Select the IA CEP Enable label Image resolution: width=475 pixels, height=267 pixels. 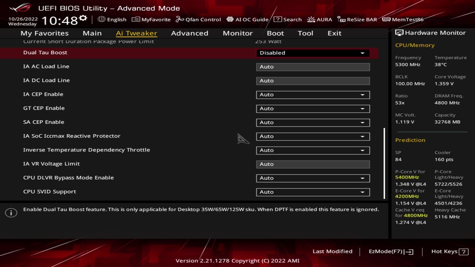click(43, 94)
